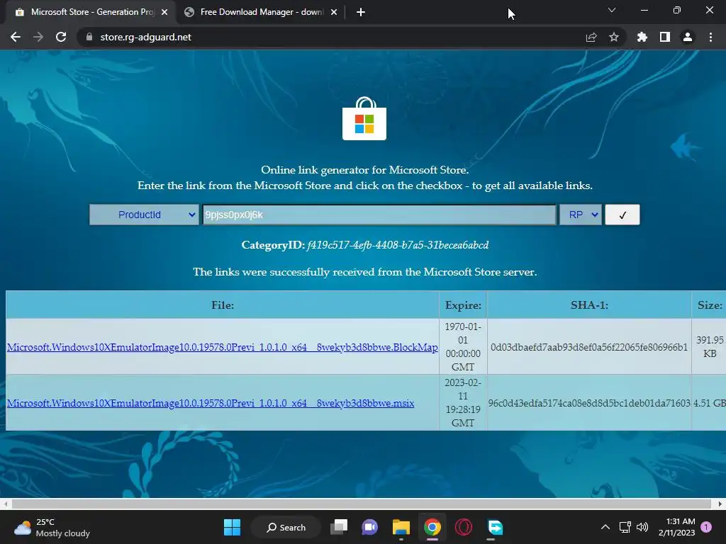726x544 pixels.
Task: Click the SHA-1: column header
Action: pos(589,305)
